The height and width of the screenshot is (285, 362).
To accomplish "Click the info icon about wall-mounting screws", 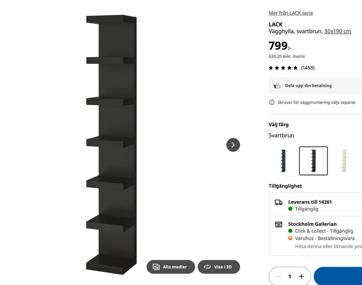I will (x=272, y=102).
